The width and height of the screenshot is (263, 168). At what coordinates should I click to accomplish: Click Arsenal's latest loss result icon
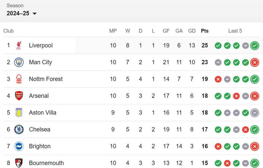coord(255,96)
